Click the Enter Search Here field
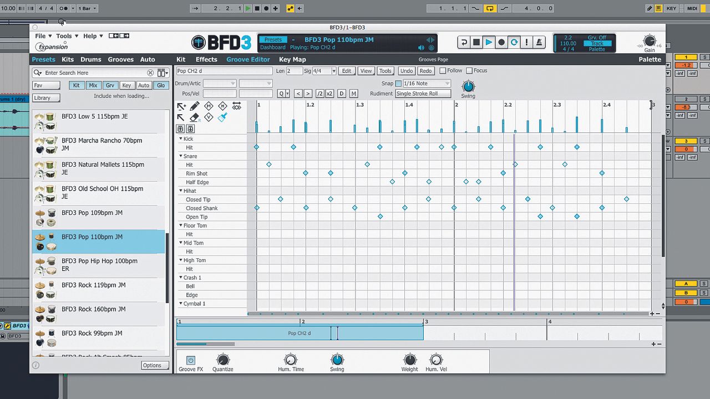This screenshot has width=710, height=399. point(93,73)
